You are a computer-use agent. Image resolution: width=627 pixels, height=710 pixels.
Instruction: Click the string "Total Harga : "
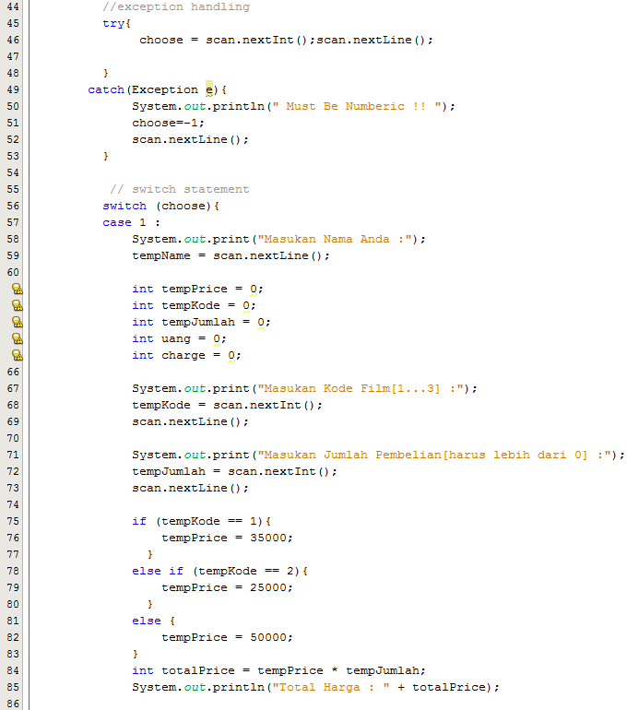pyautogui.click(x=330, y=687)
